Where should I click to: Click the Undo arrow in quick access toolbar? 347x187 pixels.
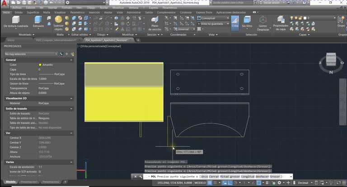pos(52,3)
